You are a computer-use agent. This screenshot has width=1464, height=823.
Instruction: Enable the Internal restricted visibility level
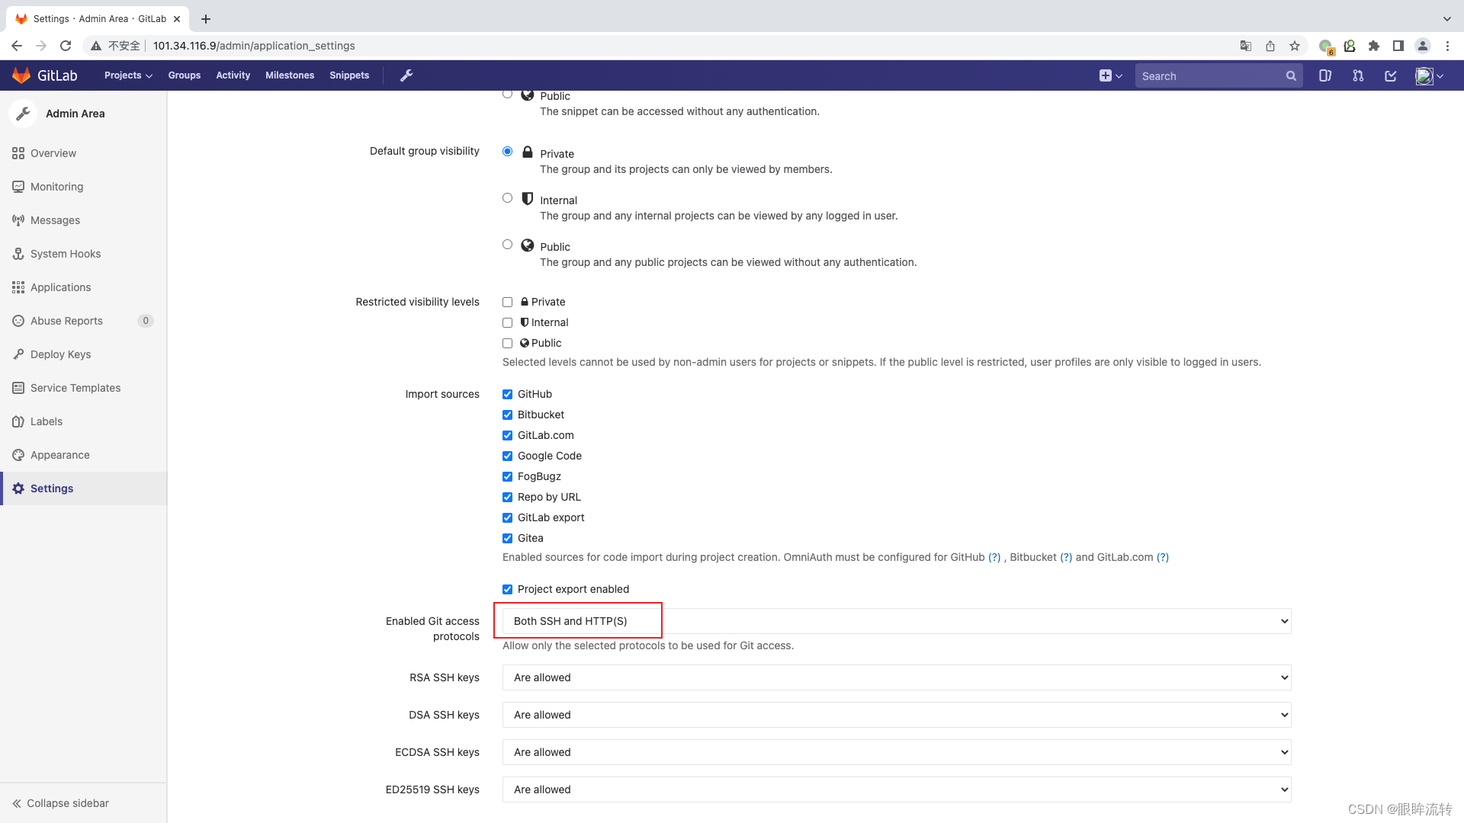tap(508, 322)
